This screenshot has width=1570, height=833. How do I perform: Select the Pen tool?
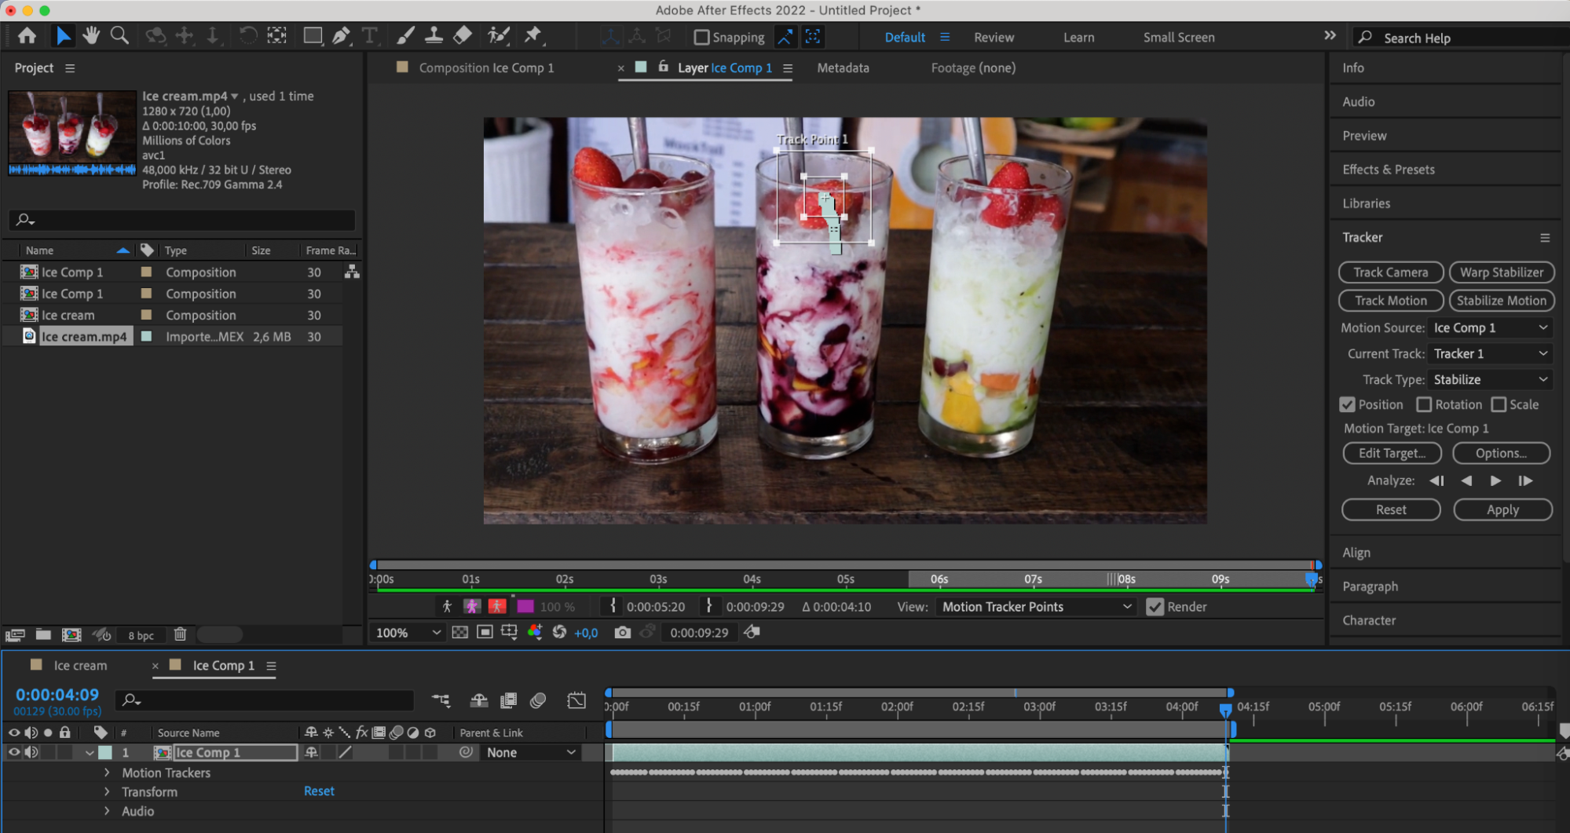(342, 35)
